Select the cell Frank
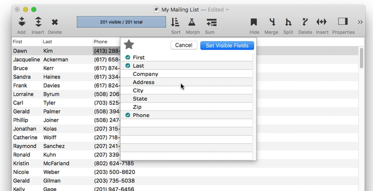The width and height of the screenshot is (373, 191). pyautogui.click(x=20, y=85)
